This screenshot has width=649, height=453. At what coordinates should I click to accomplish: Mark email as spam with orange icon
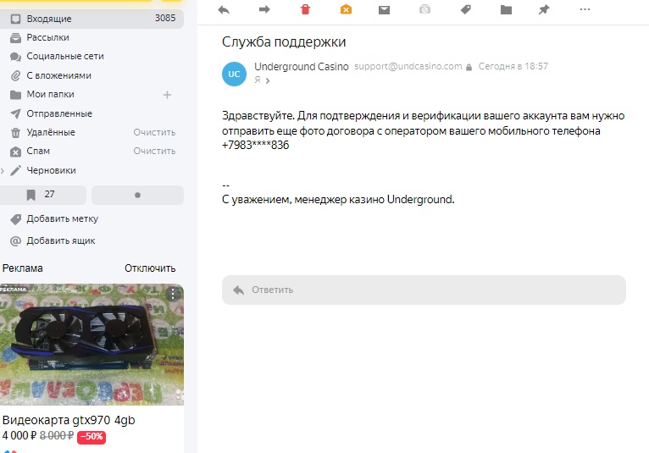(346, 9)
